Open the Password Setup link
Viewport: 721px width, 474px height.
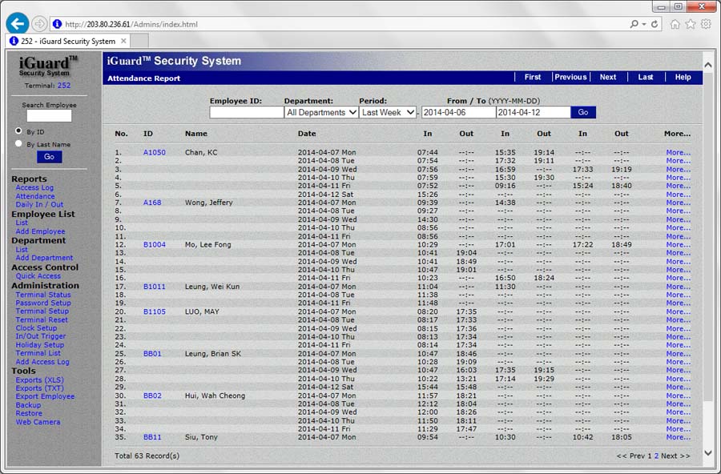click(x=43, y=303)
